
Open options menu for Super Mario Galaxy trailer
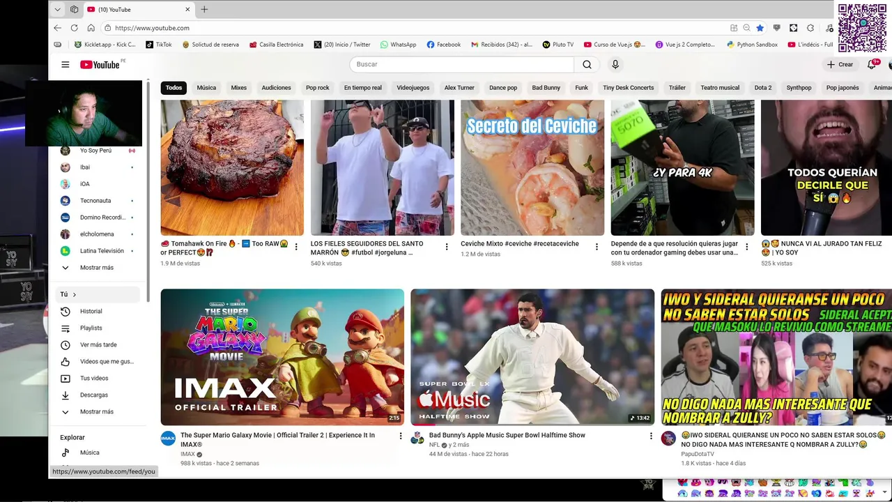pos(400,436)
